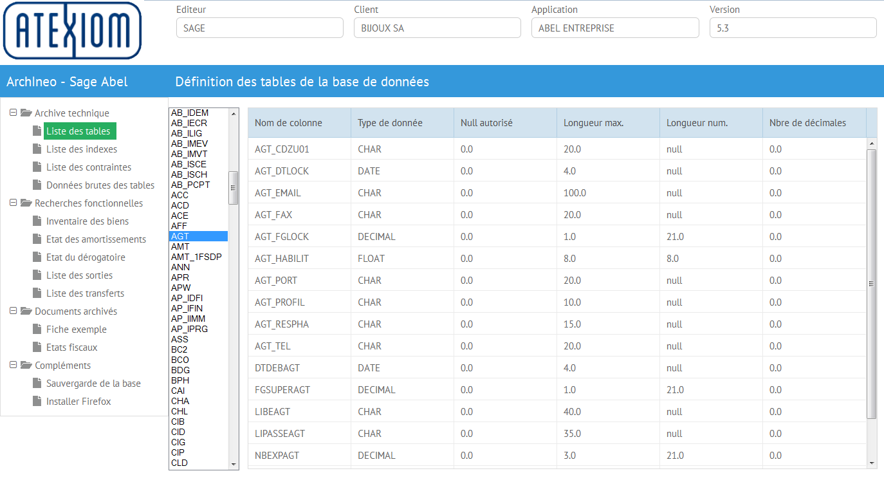Click the LIPASSEAGT column name cell
Image resolution: width=884 pixels, height=482 pixels.
(x=299, y=434)
